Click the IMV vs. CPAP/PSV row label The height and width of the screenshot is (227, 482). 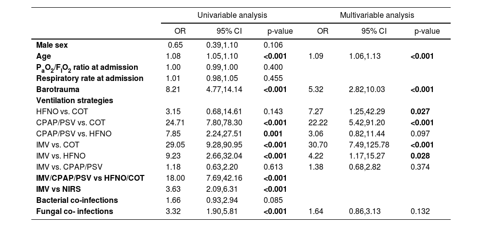pyautogui.click(x=69, y=167)
